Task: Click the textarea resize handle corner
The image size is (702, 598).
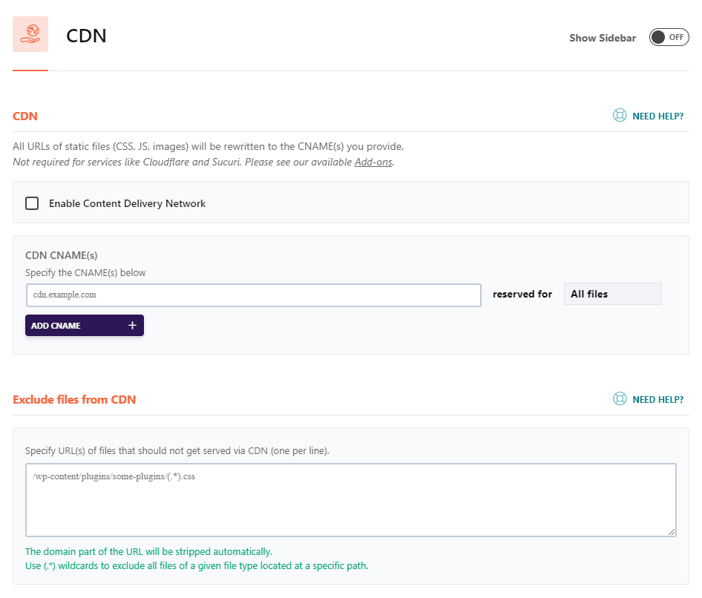Action: (x=672, y=532)
